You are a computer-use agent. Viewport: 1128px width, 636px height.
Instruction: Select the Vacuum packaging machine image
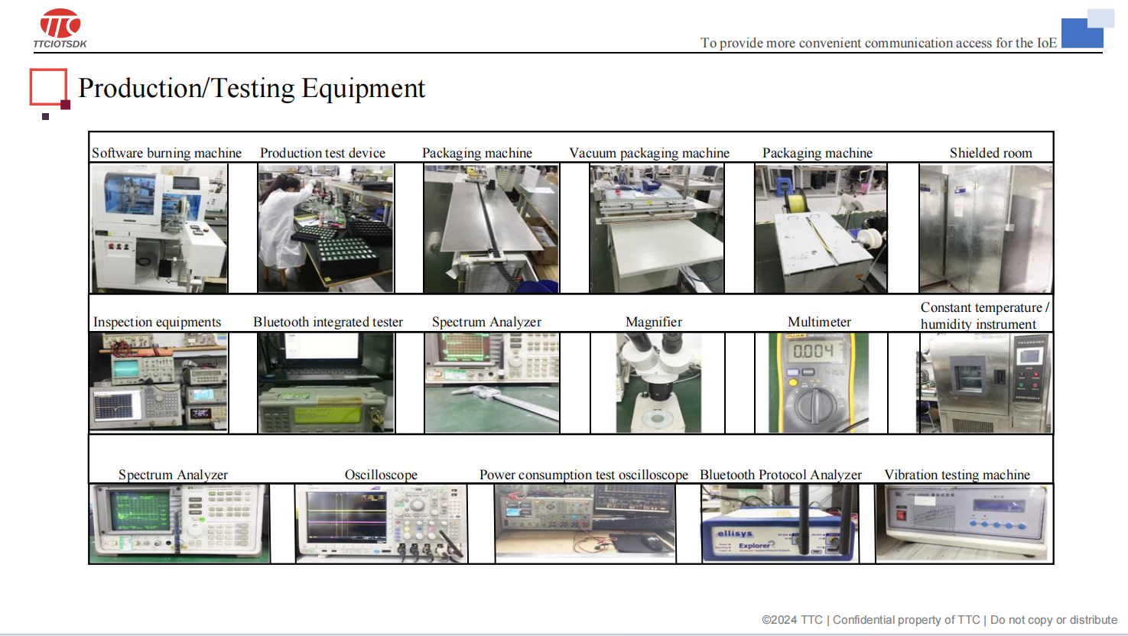click(x=656, y=229)
